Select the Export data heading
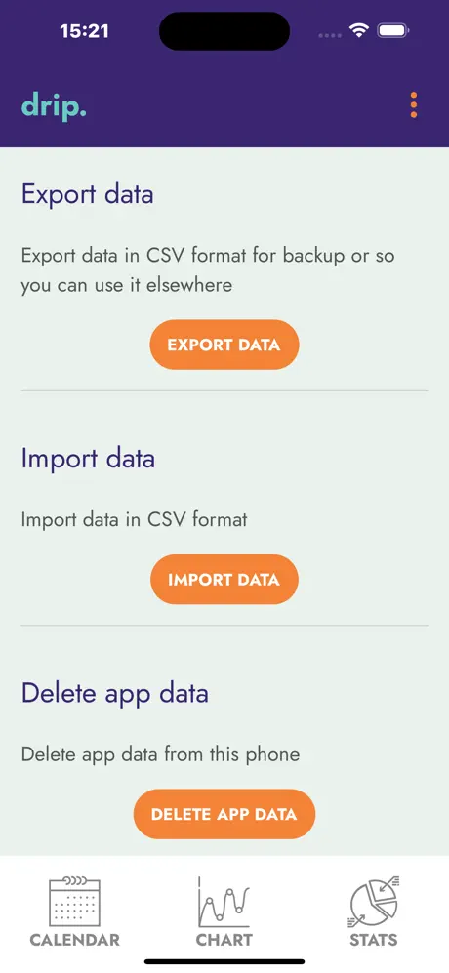Screen dimensions: 449x973 88,194
